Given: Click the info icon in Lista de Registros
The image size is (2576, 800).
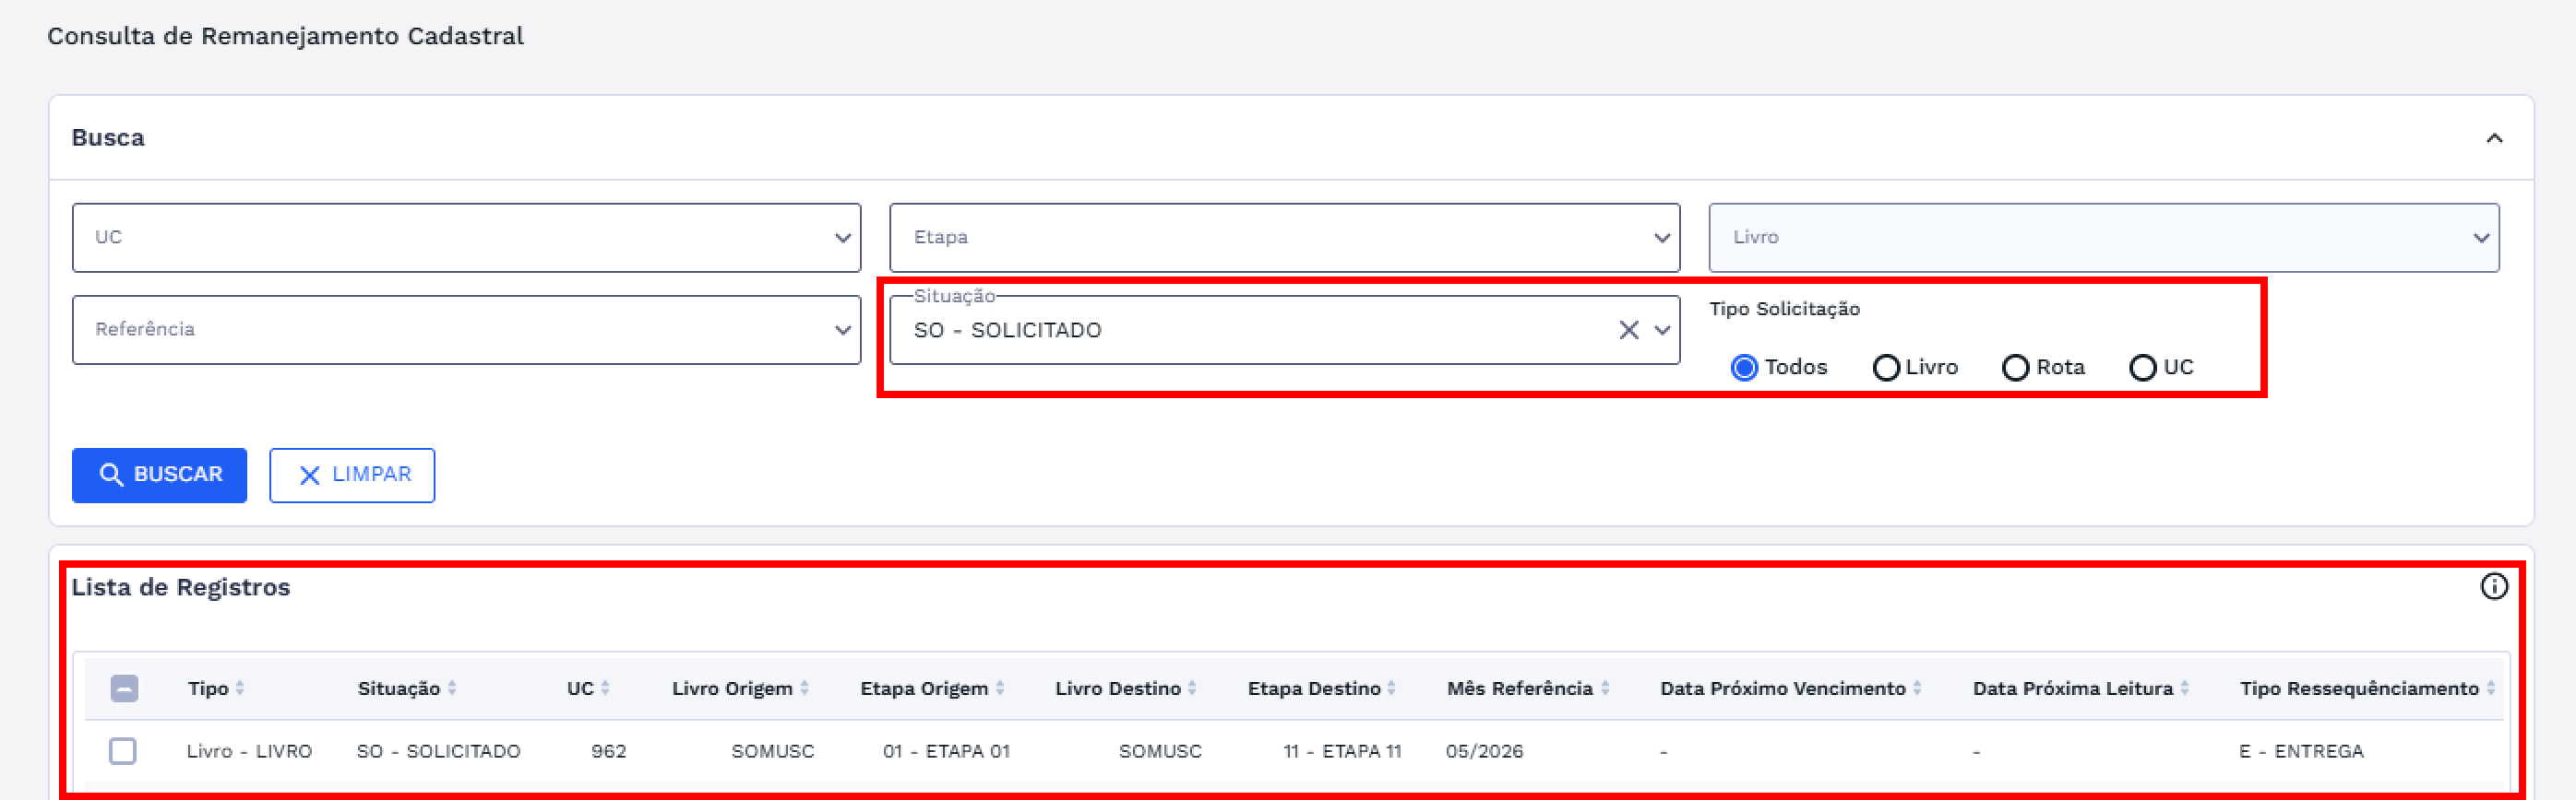Looking at the screenshot, I should tap(2494, 586).
